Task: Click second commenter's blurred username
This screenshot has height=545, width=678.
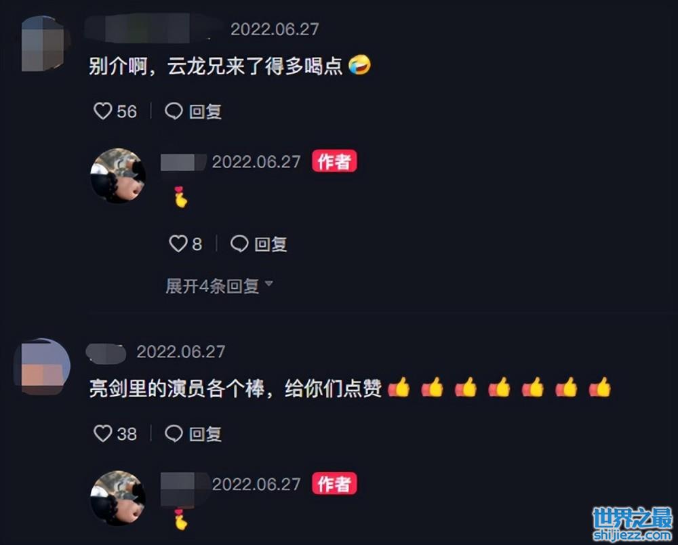Action: pyautogui.click(x=106, y=352)
